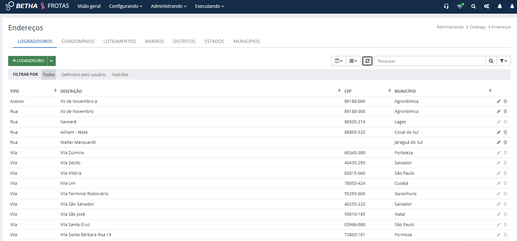Open the headset support icon

click(446, 6)
